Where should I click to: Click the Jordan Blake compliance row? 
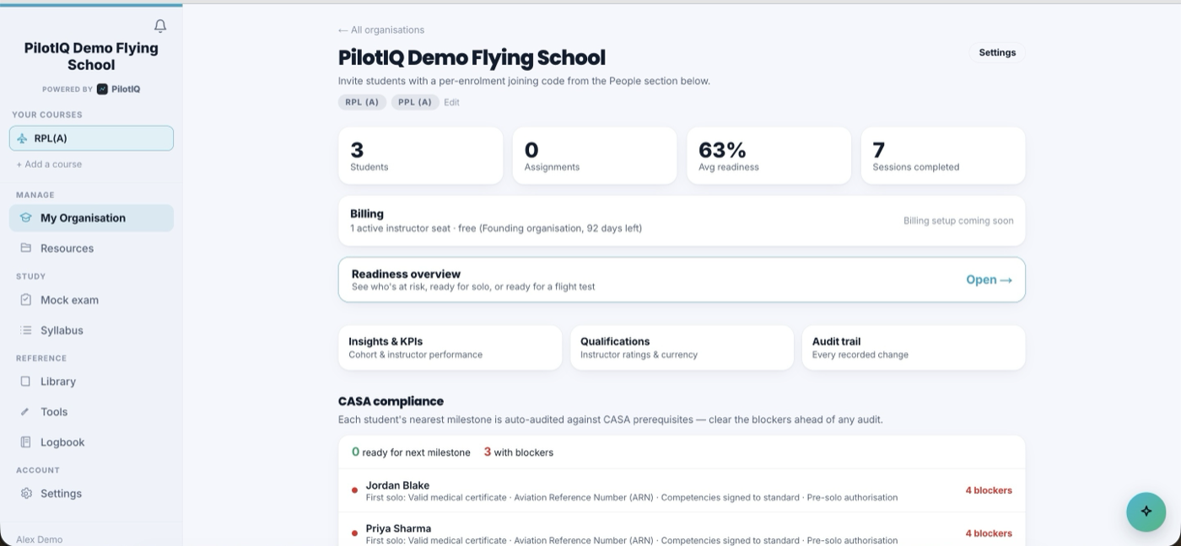682,490
